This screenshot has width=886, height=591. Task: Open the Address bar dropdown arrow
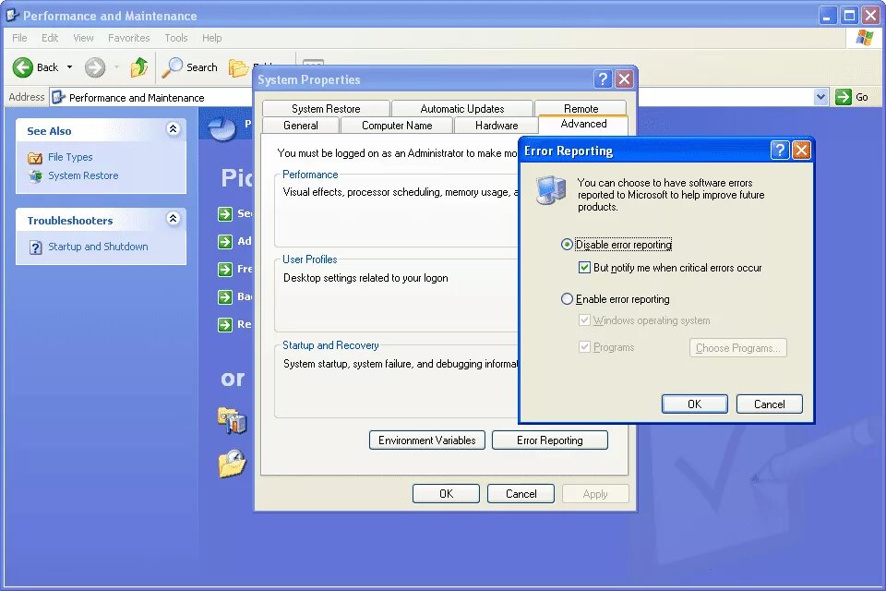[x=821, y=97]
